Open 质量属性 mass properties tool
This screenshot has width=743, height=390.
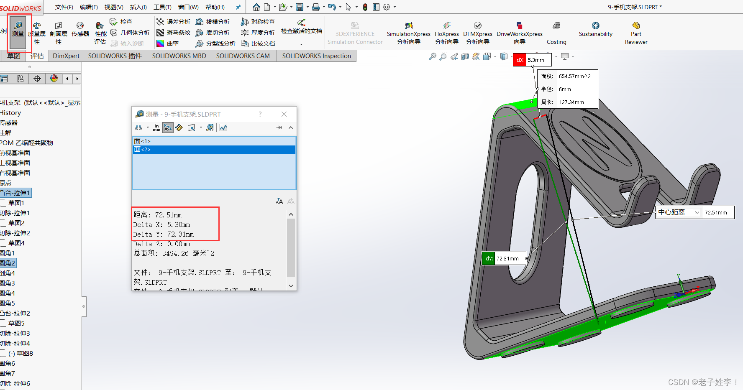pyautogui.click(x=37, y=33)
